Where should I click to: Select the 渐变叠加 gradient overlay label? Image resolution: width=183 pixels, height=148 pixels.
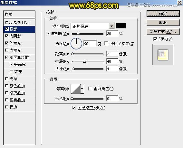point(17,93)
